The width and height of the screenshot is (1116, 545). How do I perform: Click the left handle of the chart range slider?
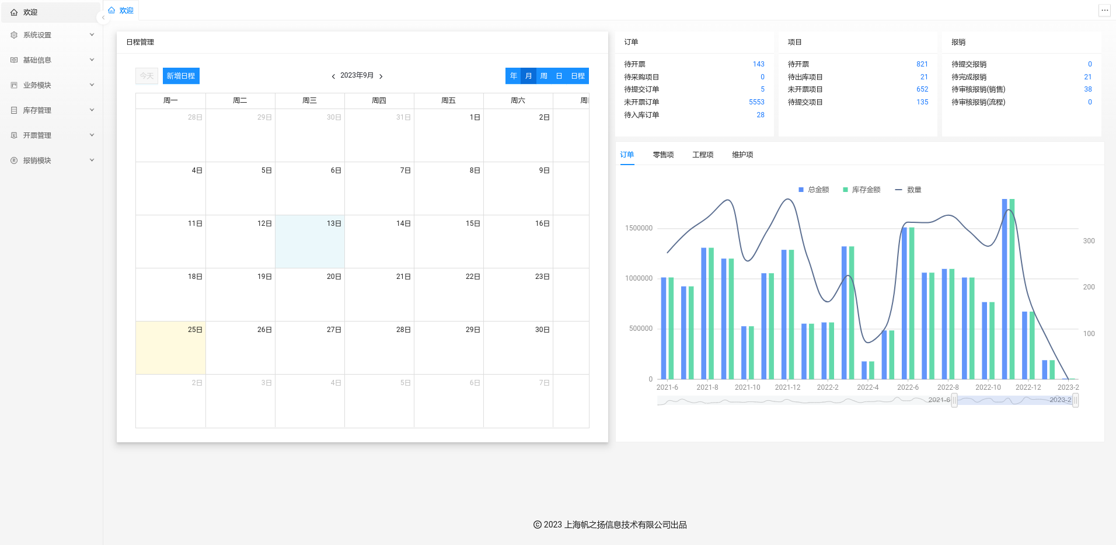954,400
